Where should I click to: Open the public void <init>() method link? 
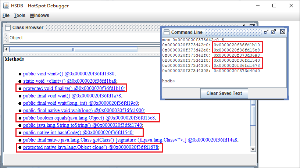[69, 74]
